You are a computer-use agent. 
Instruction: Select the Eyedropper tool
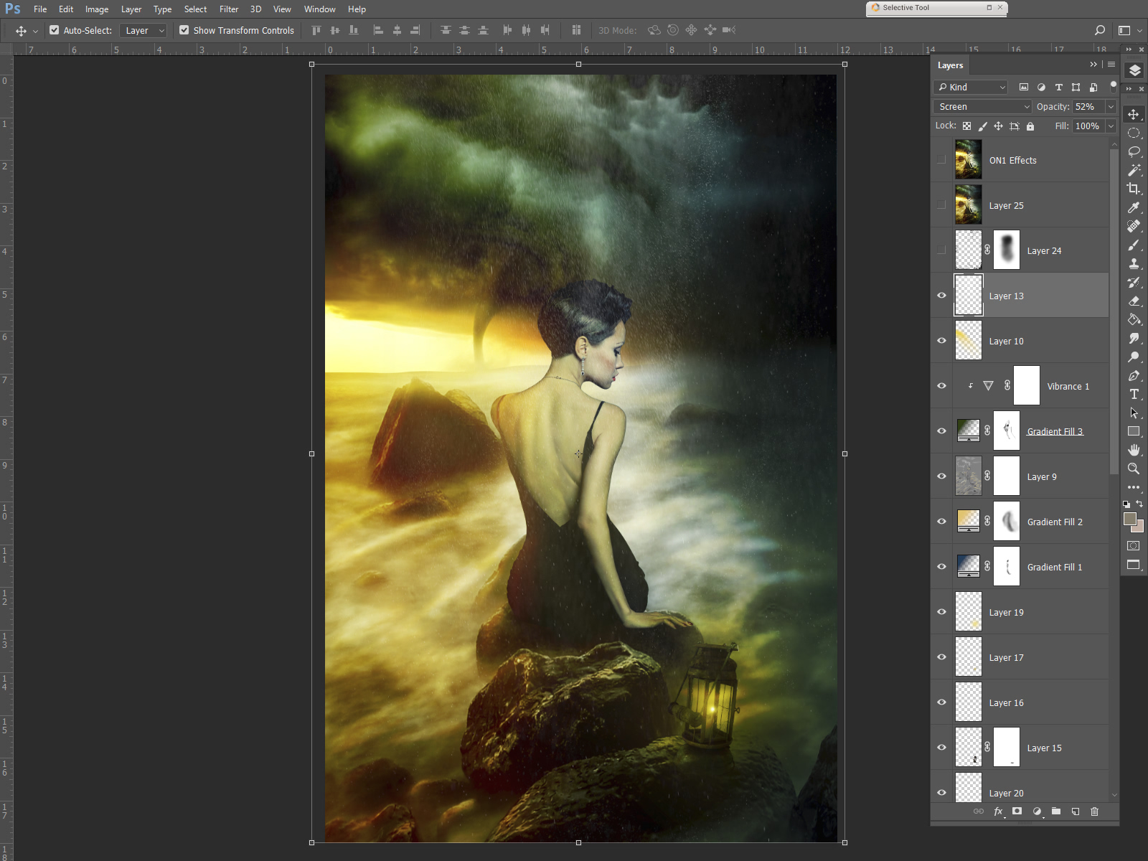(1134, 207)
